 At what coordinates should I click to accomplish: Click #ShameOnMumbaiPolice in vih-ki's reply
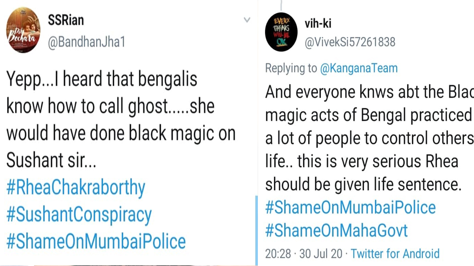(350, 207)
